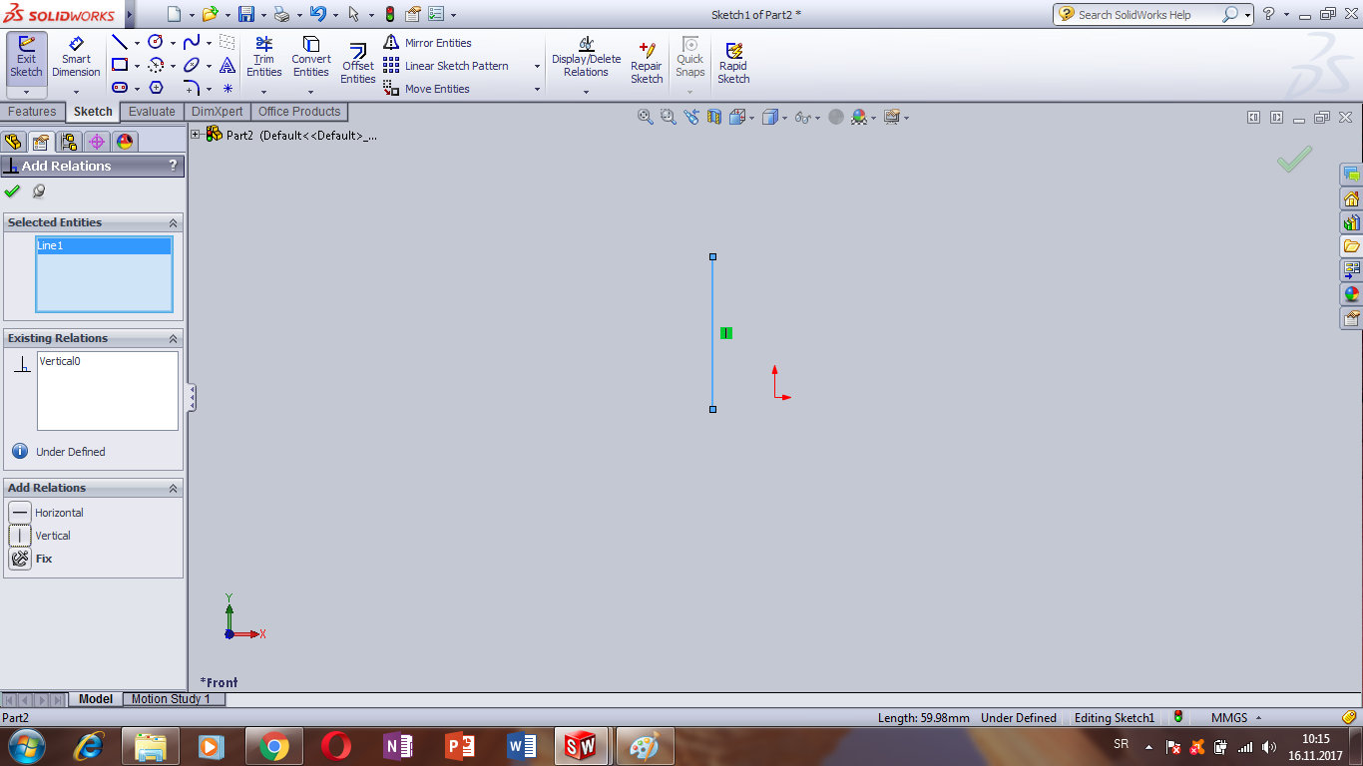The image size is (1363, 766).
Task: Click the Zoom to Area icon
Action: [668, 117]
